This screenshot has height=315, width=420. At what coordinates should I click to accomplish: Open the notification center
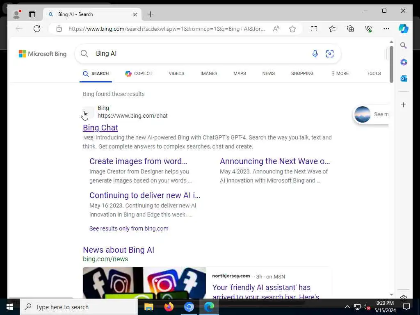tap(406, 307)
